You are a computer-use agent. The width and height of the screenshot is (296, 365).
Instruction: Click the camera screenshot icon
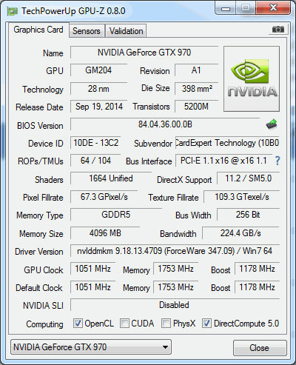[278, 30]
